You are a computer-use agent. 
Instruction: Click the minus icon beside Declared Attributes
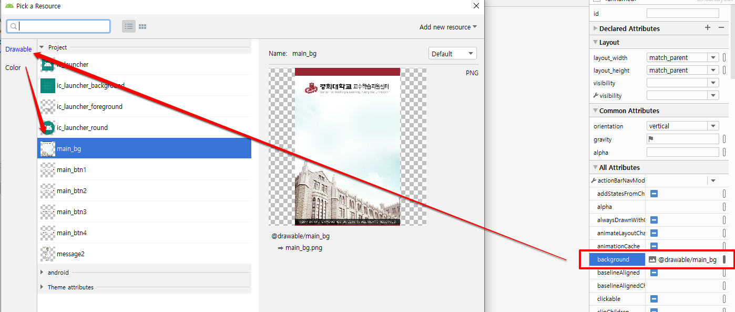(x=721, y=28)
